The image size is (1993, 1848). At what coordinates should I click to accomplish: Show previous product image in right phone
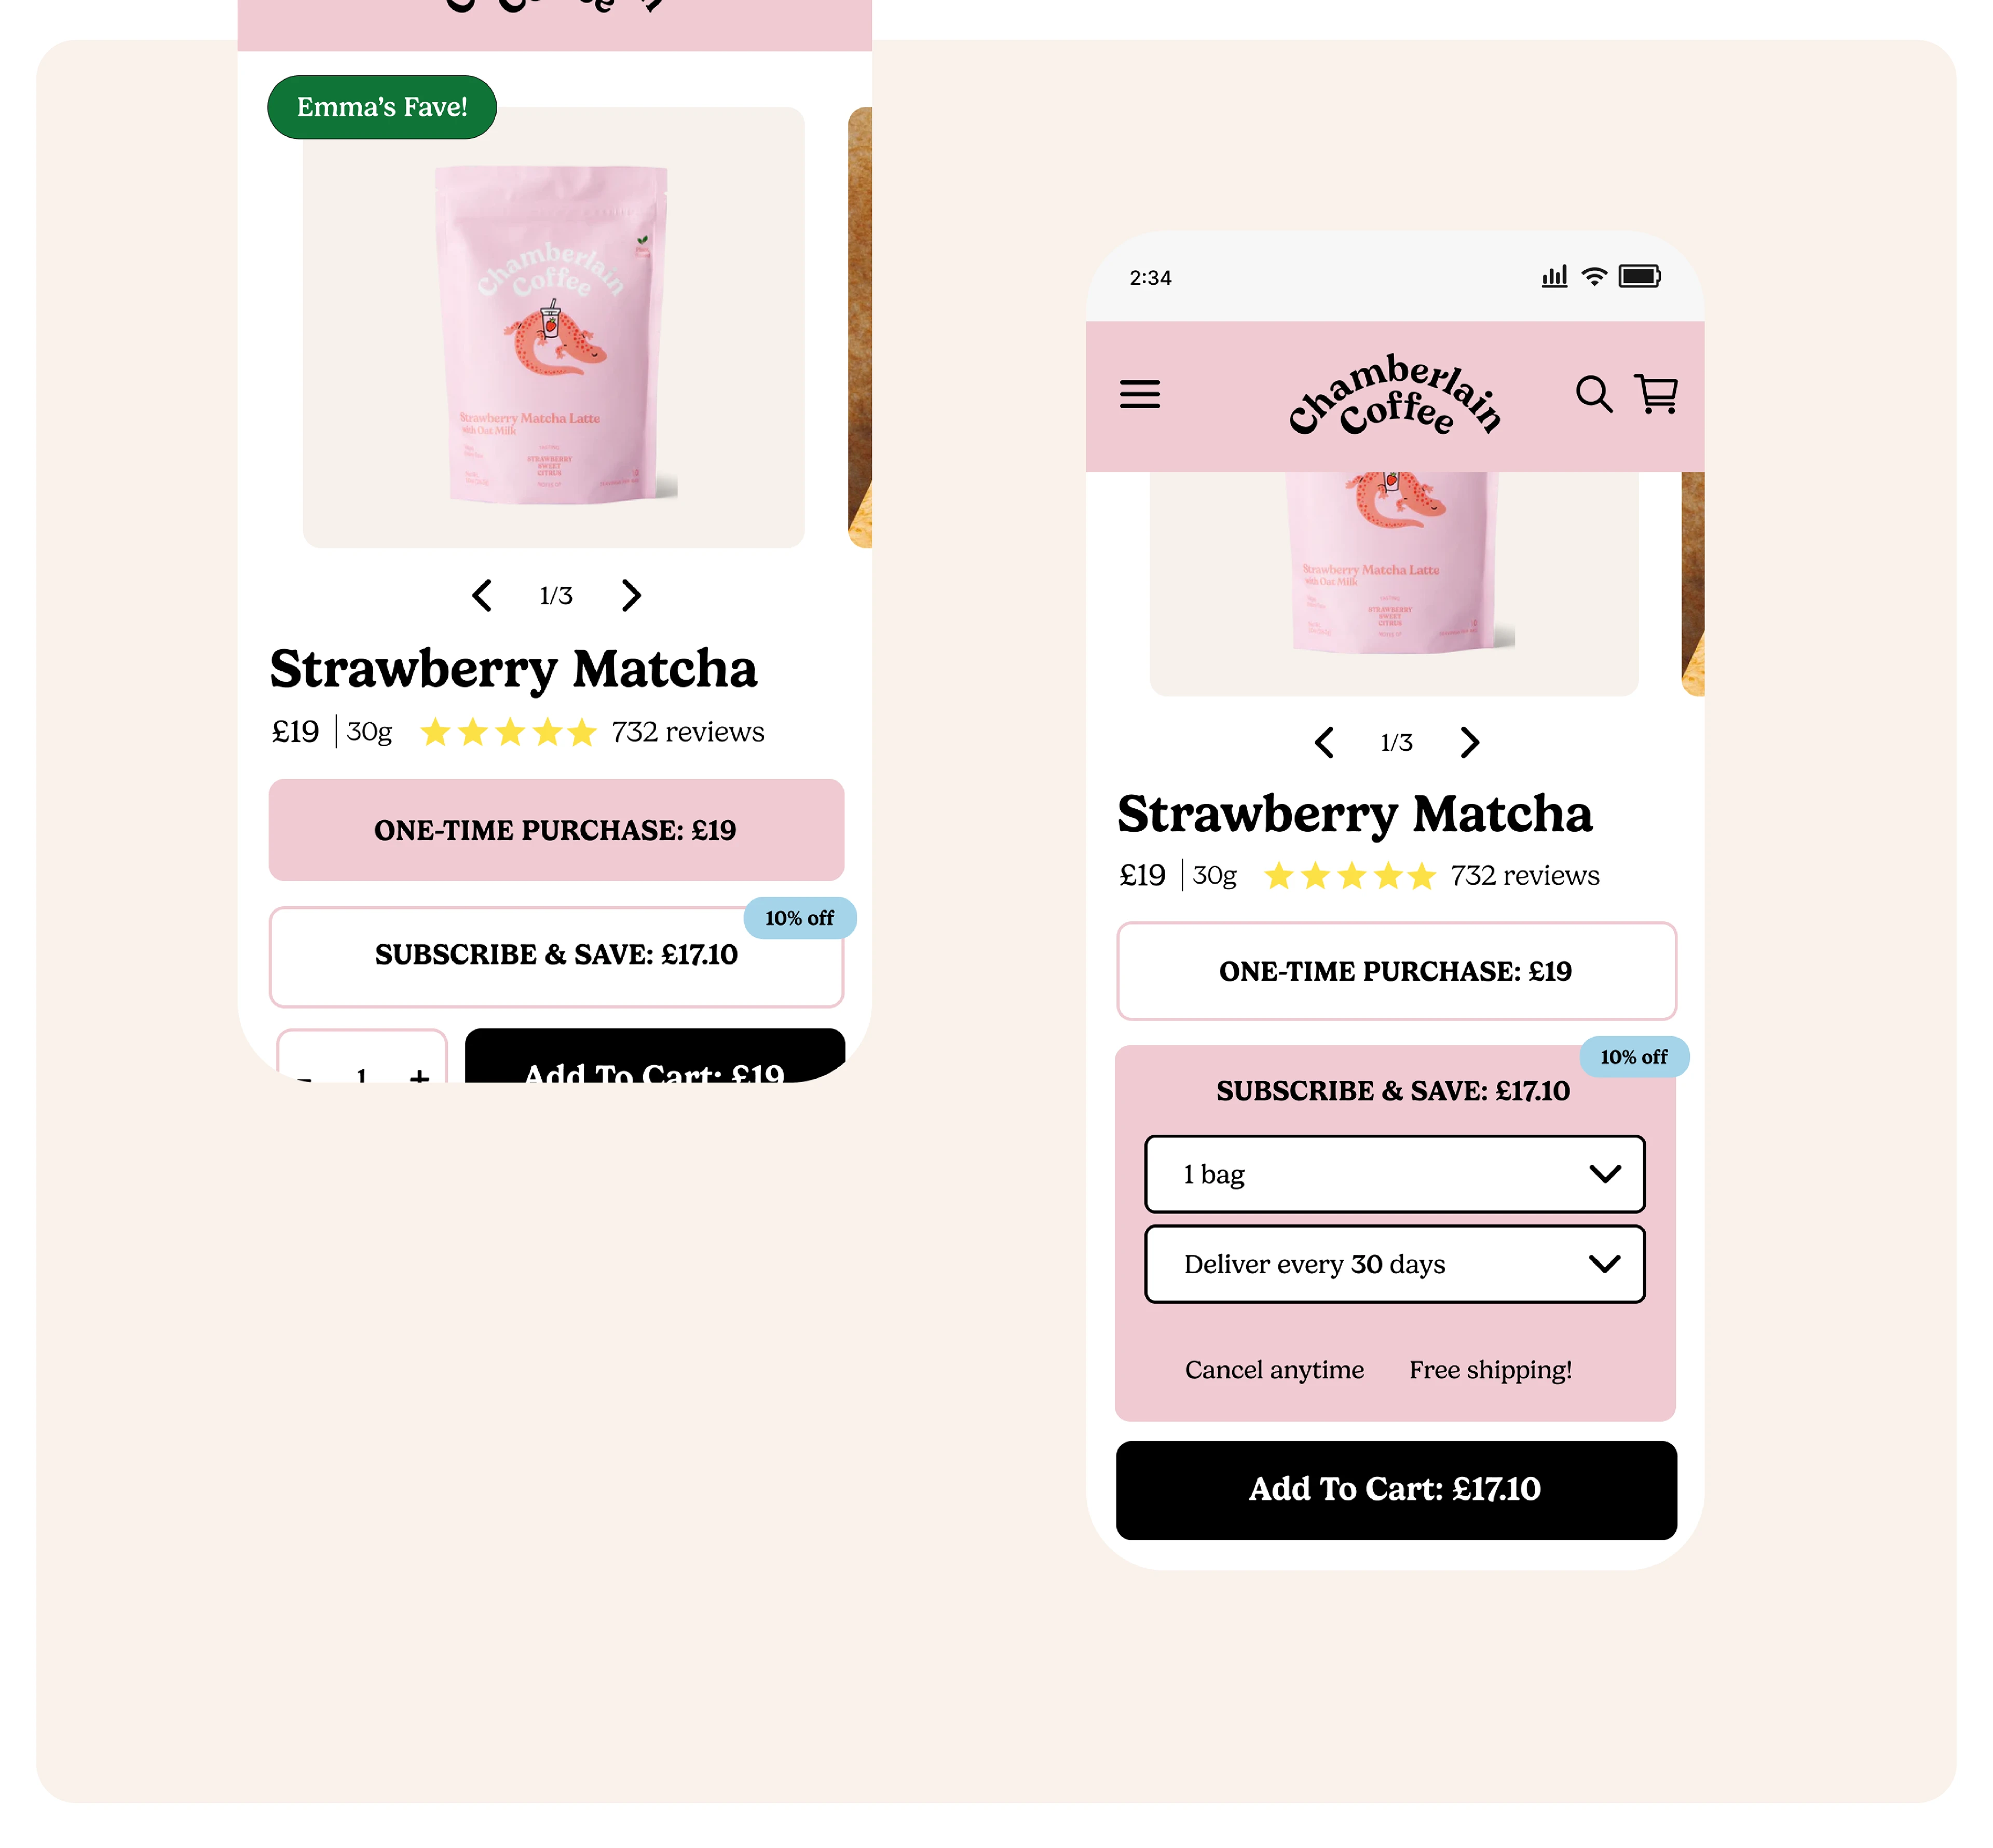point(1323,742)
